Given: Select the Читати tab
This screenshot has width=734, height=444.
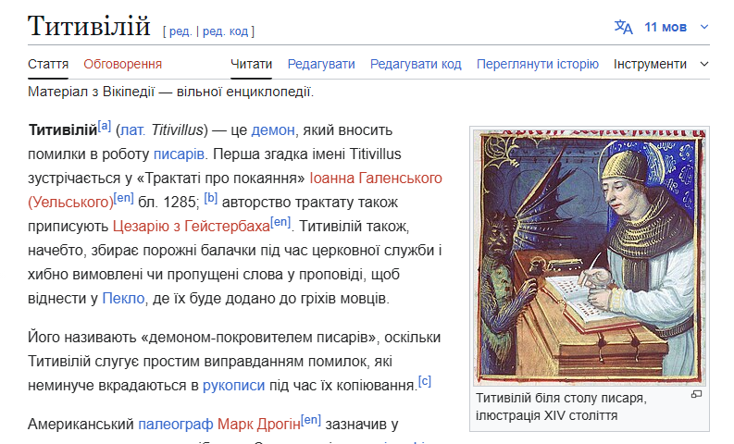Looking at the screenshot, I should pyautogui.click(x=251, y=64).
